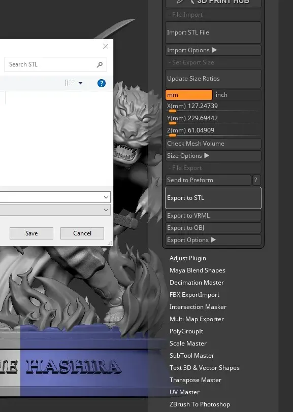Open Transpose Master plugin
Viewport: 293px width, 412px height.
point(195,380)
